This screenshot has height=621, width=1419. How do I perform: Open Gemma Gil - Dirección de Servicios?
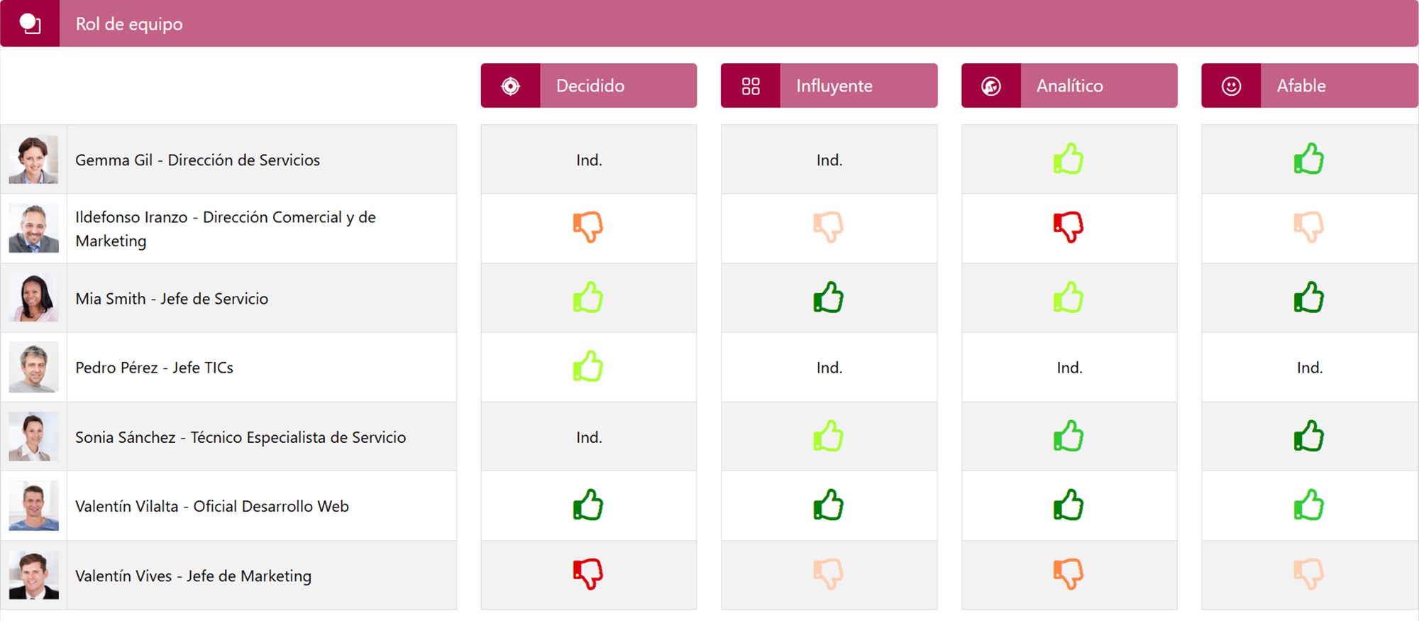(x=197, y=160)
